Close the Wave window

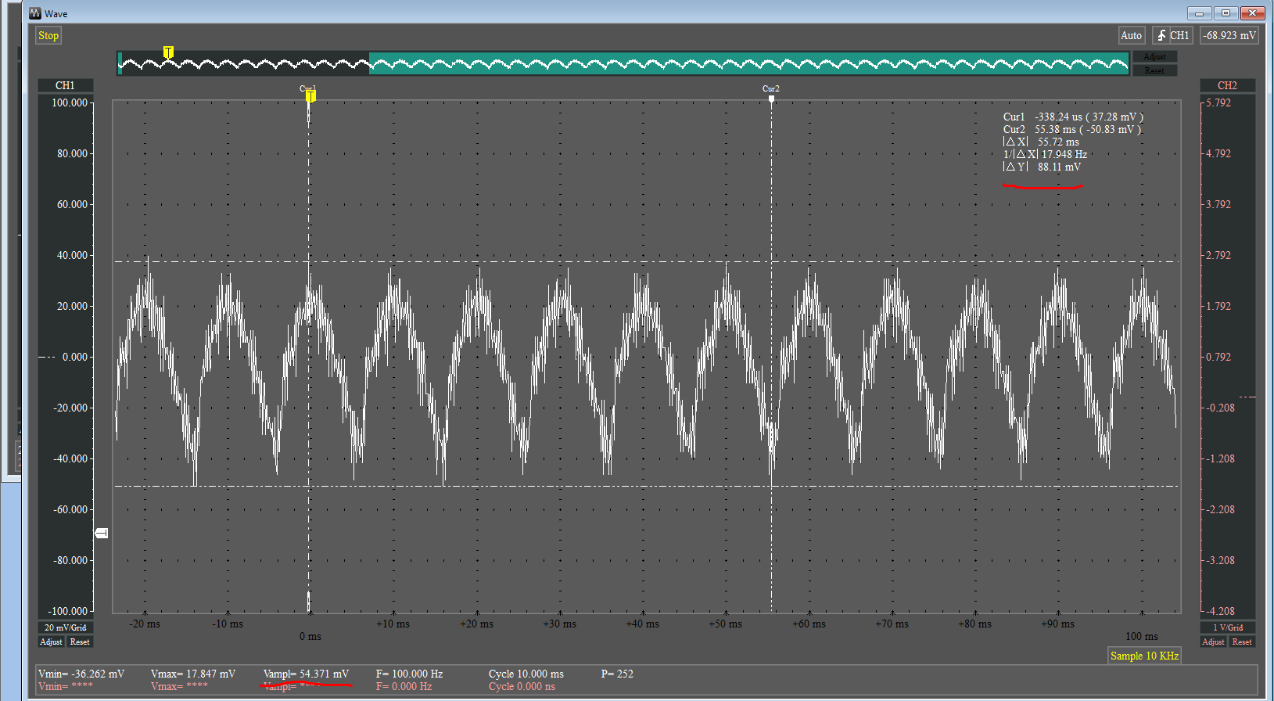[1252, 13]
